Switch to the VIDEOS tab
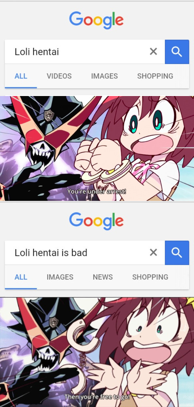The width and height of the screenshot is (194, 407). [x=59, y=76]
